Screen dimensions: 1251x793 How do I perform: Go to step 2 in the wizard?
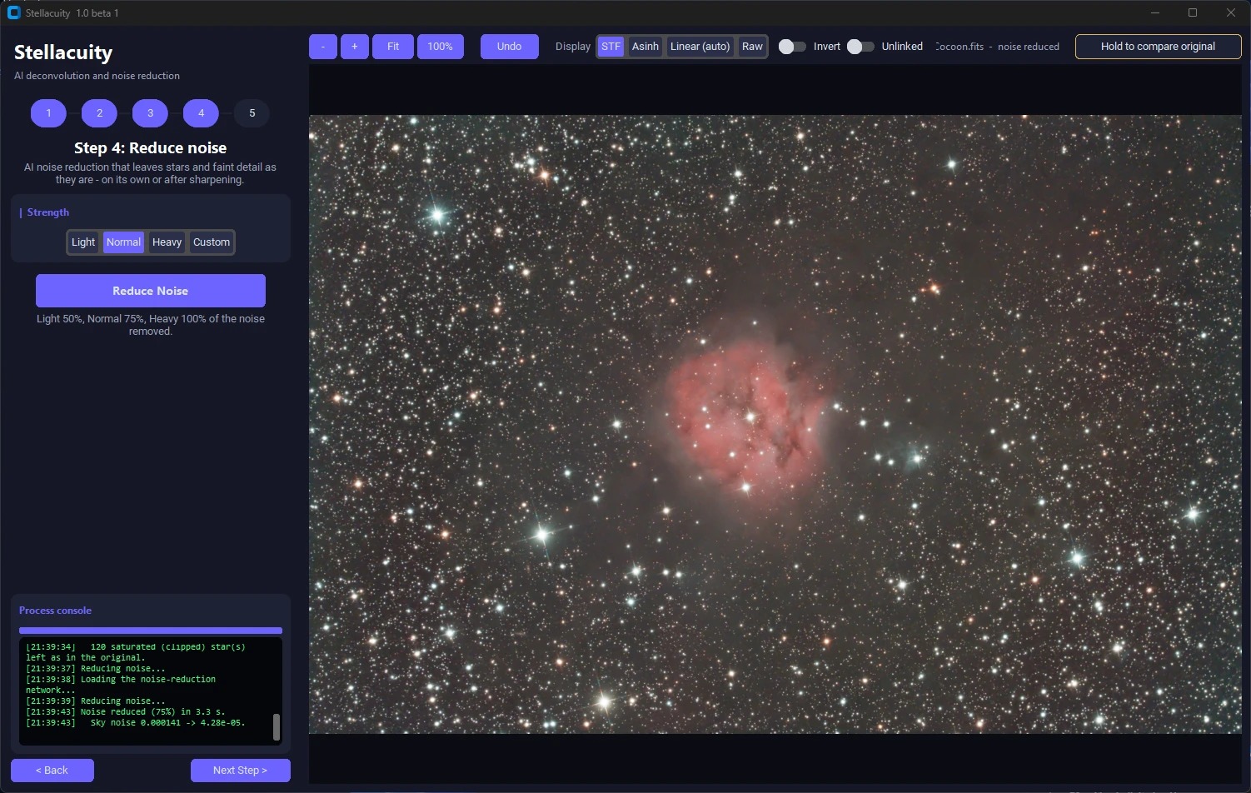pos(99,113)
